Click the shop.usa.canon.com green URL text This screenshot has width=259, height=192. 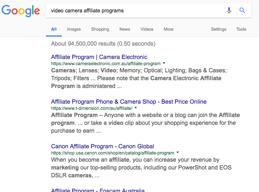(x=113, y=153)
